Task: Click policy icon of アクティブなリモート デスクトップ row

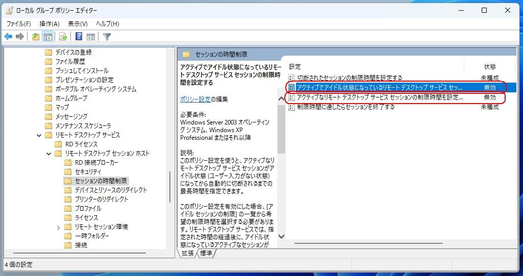Action: 292,97
